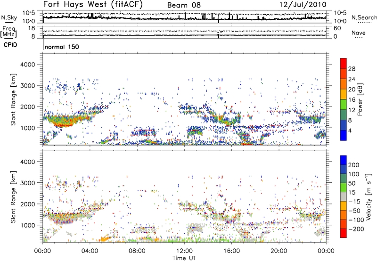This screenshot has height=261, width=377.
Task: Click the power scatter band near 13:00 UT
Action: (195, 131)
